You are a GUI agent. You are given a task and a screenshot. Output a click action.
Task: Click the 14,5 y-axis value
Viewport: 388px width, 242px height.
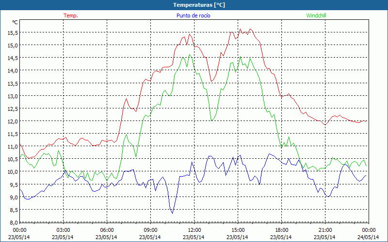coord(13,58)
